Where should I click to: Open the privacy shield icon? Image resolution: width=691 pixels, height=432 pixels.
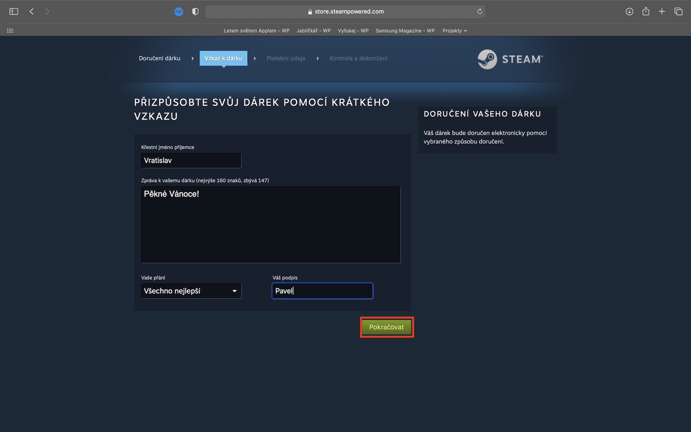pos(195,12)
